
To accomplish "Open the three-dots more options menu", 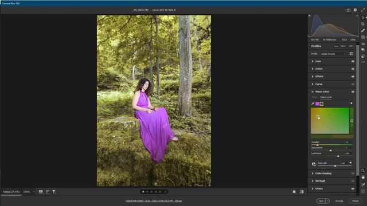I will point(363,62).
